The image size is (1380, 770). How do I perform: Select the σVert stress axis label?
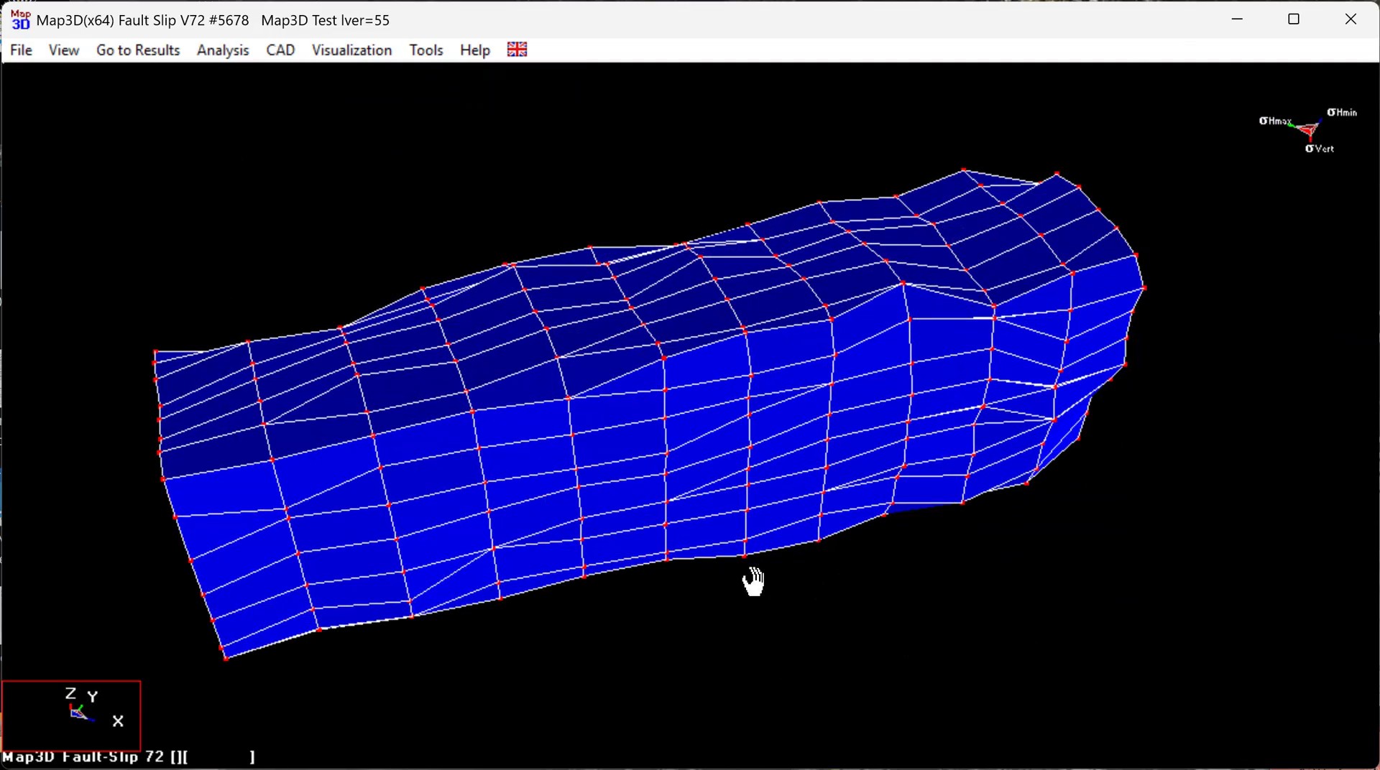(x=1319, y=149)
